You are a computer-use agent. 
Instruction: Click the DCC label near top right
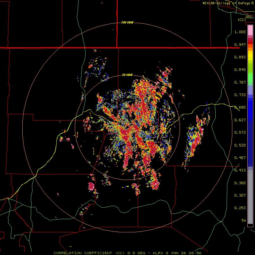tap(249, 17)
